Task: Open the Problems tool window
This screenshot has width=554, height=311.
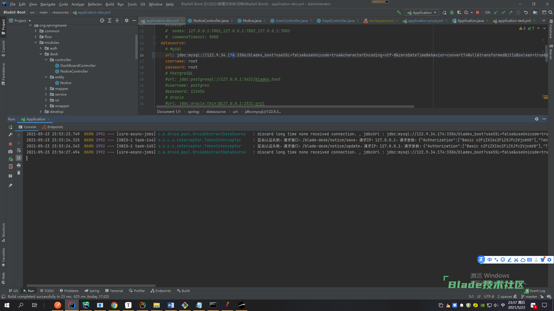Action: [69, 291]
